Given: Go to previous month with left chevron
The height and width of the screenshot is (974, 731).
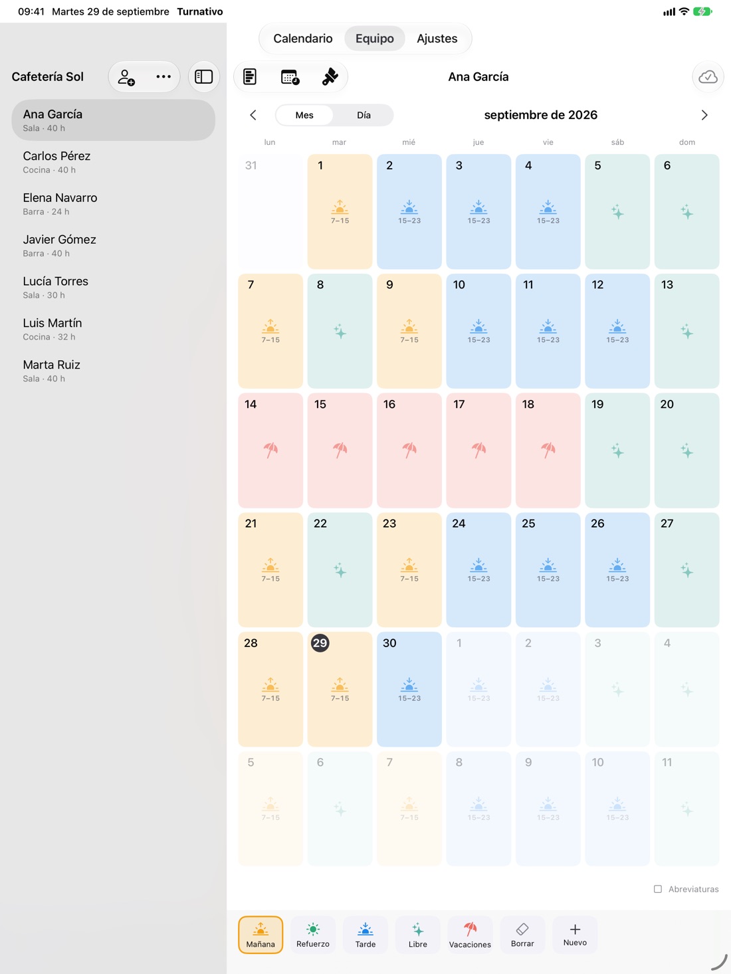Looking at the screenshot, I should (x=253, y=115).
